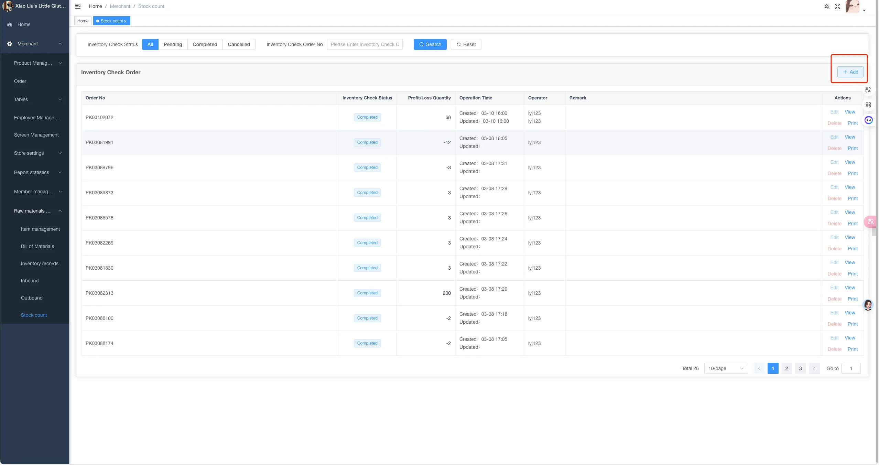Click the pink translate bubble icon
879x465 pixels.
point(870,221)
